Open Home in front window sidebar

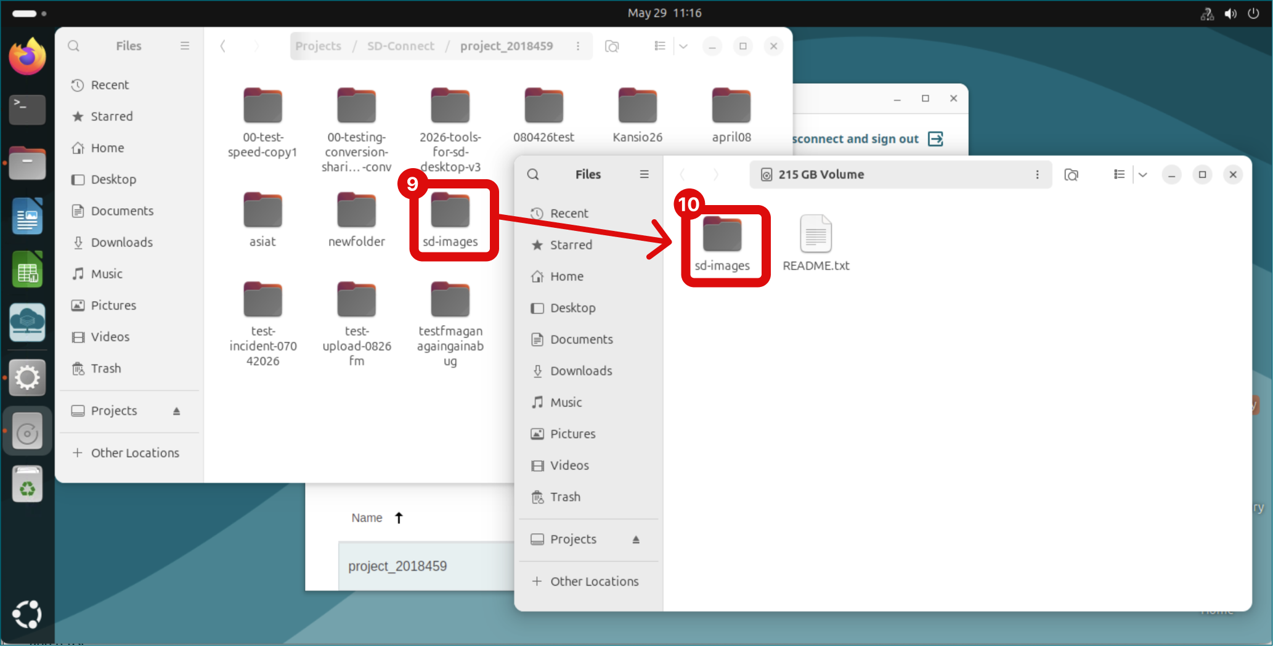[588, 277]
